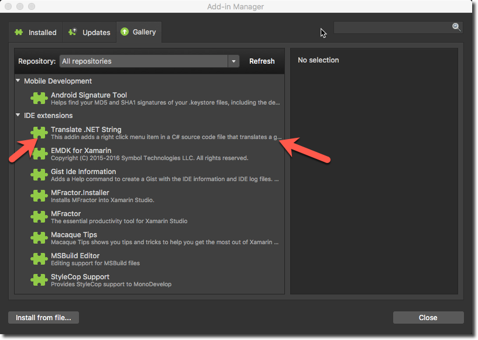
Task: Click the EMDK for Xamarin puzzle icon
Action: click(x=39, y=154)
